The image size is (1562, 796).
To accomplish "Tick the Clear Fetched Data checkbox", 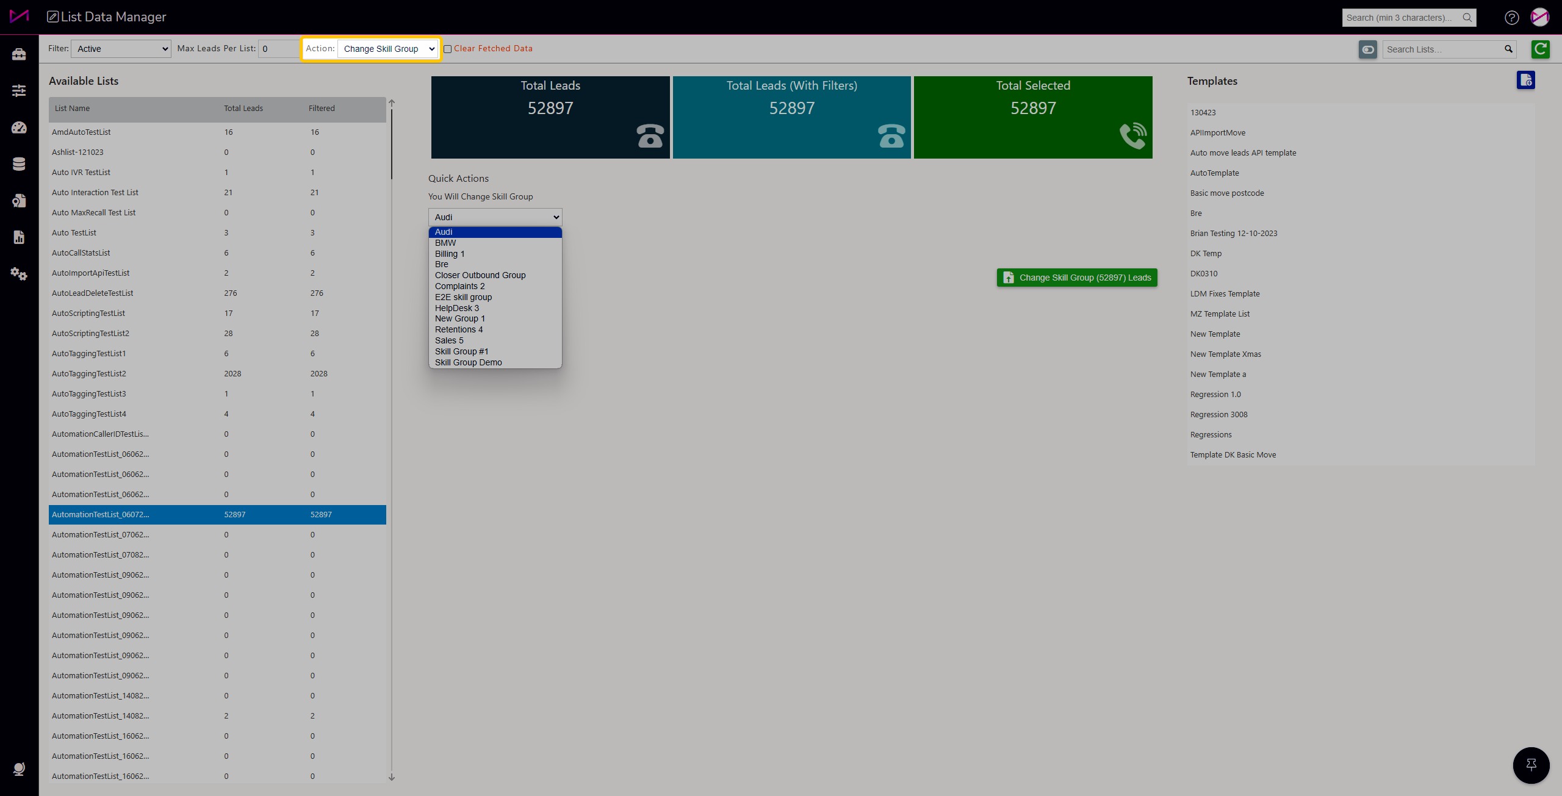I will tap(447, 49).
